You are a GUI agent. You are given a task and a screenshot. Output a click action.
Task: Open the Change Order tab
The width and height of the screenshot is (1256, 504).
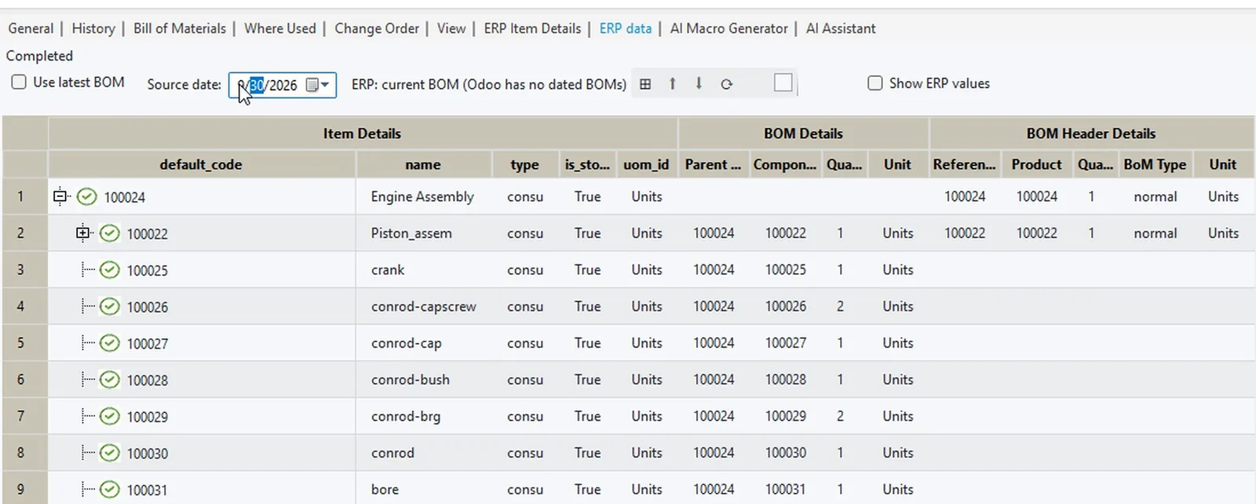(x=377, y=28)
